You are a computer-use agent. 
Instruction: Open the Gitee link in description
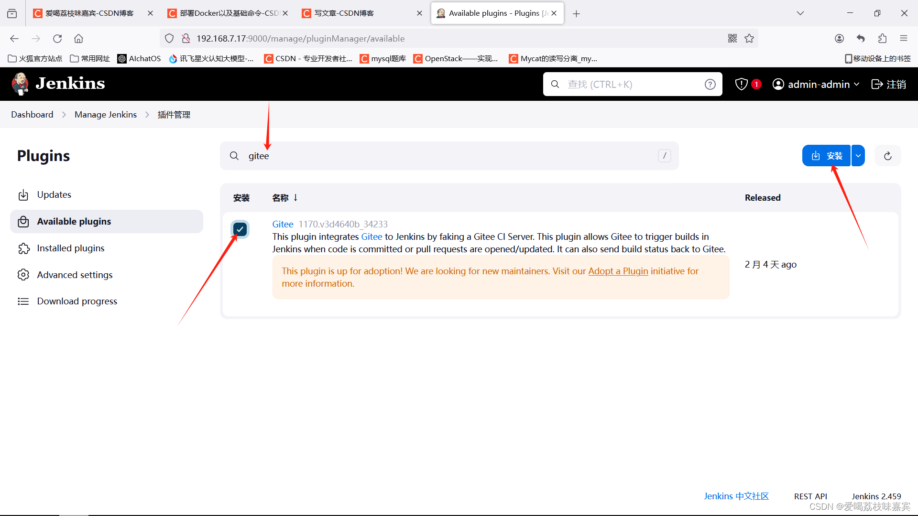(372, 236)
